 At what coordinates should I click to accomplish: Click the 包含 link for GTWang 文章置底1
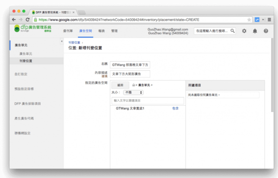click(175, 108)
